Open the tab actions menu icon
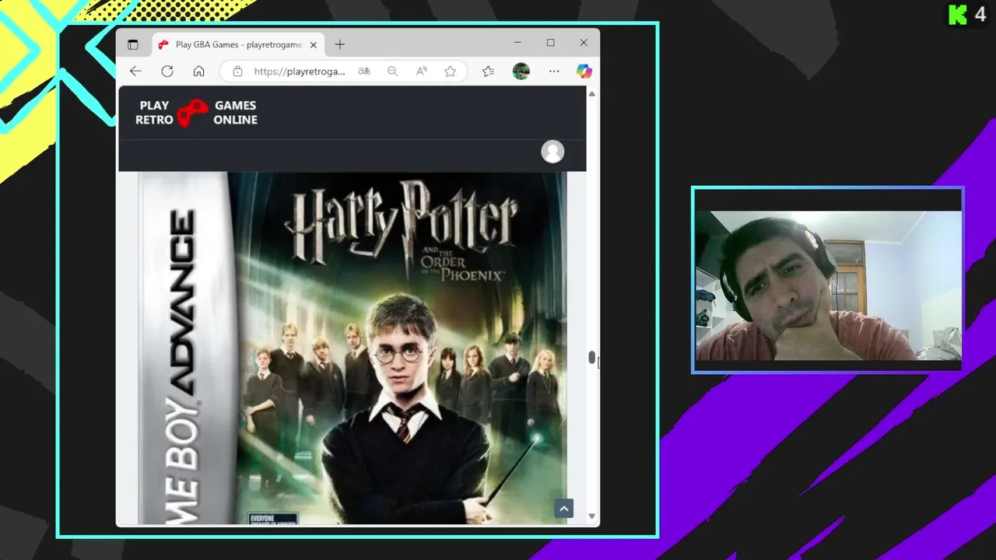 (133, 44)
